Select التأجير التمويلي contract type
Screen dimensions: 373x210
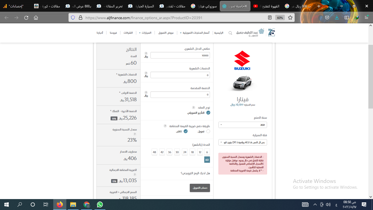coord(208,113)
